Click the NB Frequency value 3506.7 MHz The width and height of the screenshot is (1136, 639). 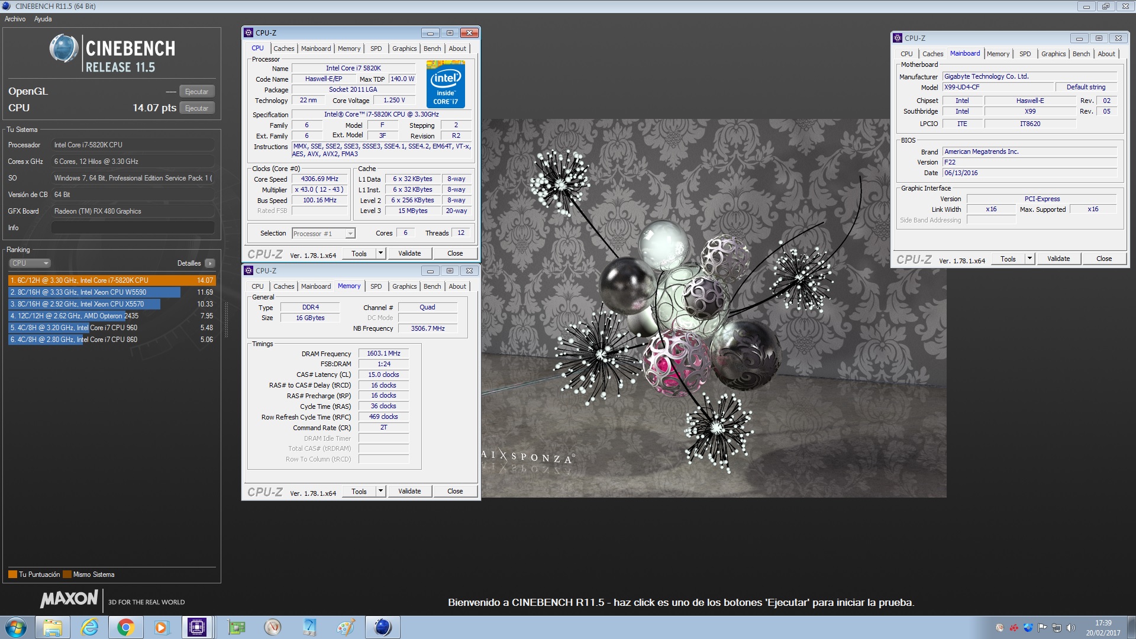point(428,328)
